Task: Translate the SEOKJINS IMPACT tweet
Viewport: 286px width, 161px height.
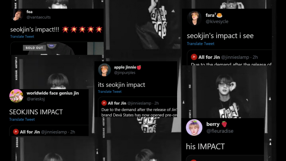Action: click(x=22, y=119)
